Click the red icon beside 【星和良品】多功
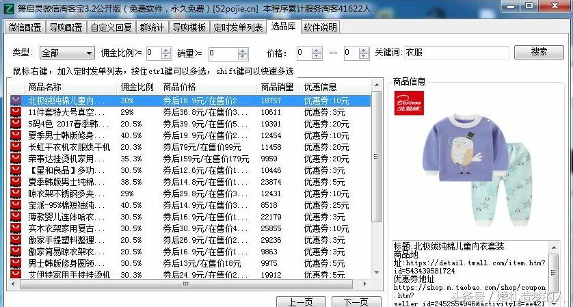 (x=16, y=170)
